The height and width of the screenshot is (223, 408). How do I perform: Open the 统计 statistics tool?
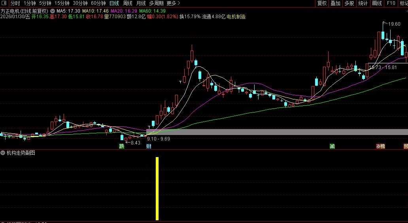363,3
